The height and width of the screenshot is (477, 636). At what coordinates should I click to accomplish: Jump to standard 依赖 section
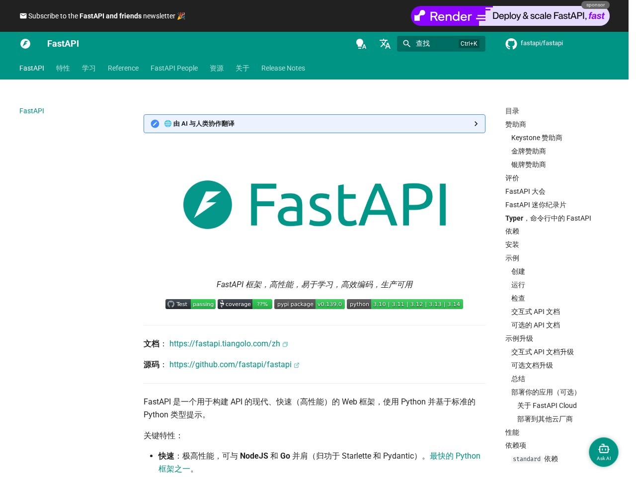535,459
